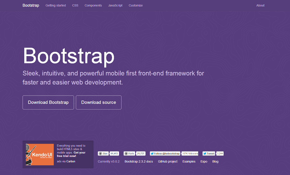
Task: Open the Bootstrap 2.3.2 docs link
Action: click(x=139, y=161)
